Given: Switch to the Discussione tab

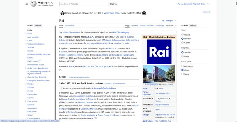Looking at the screenshot, I should coord(70,26).
